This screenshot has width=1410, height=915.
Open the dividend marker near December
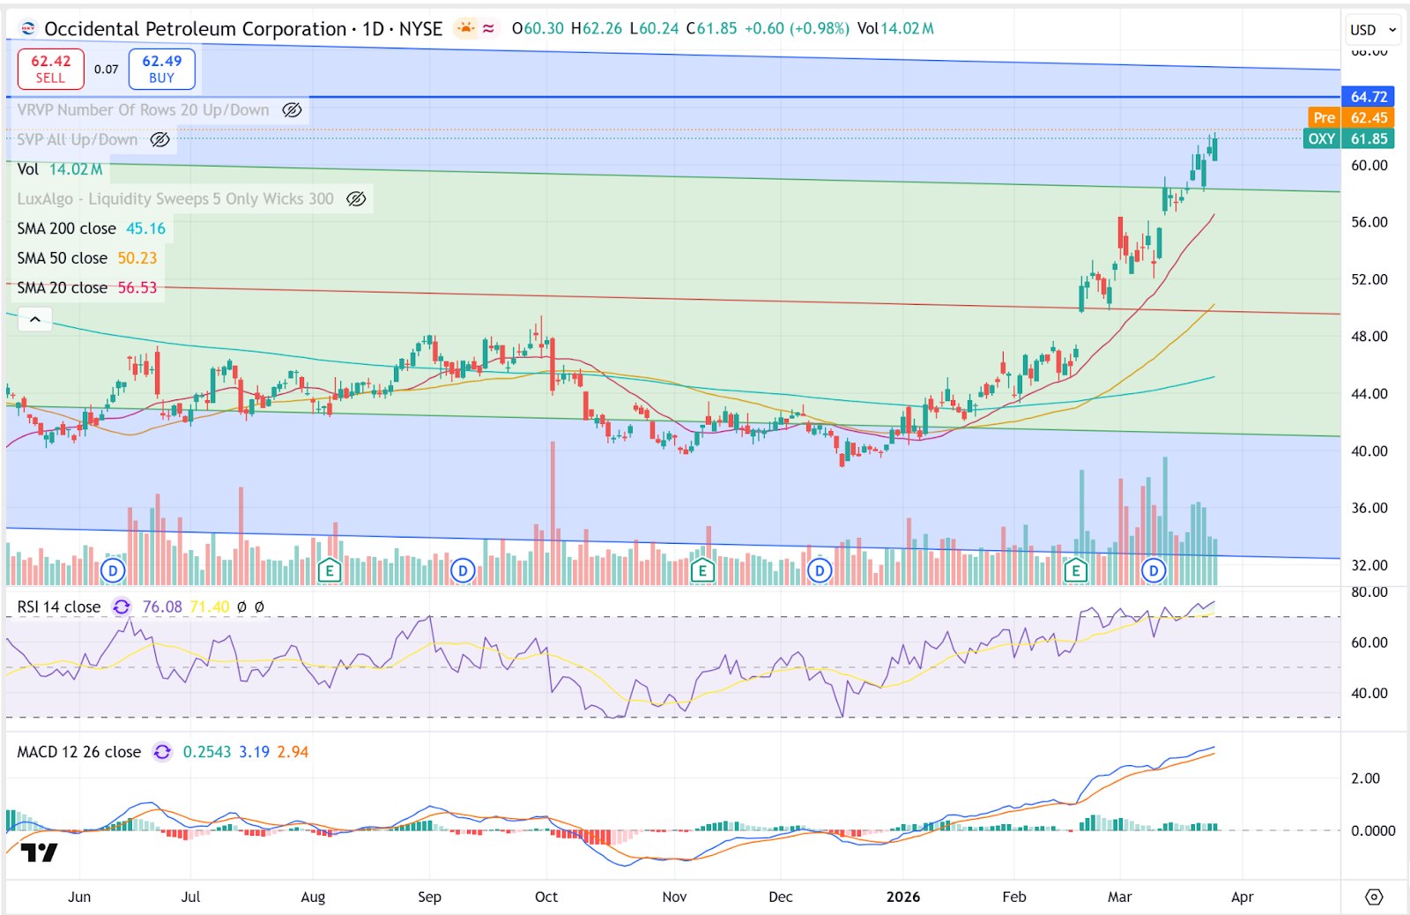coord(820,570)
